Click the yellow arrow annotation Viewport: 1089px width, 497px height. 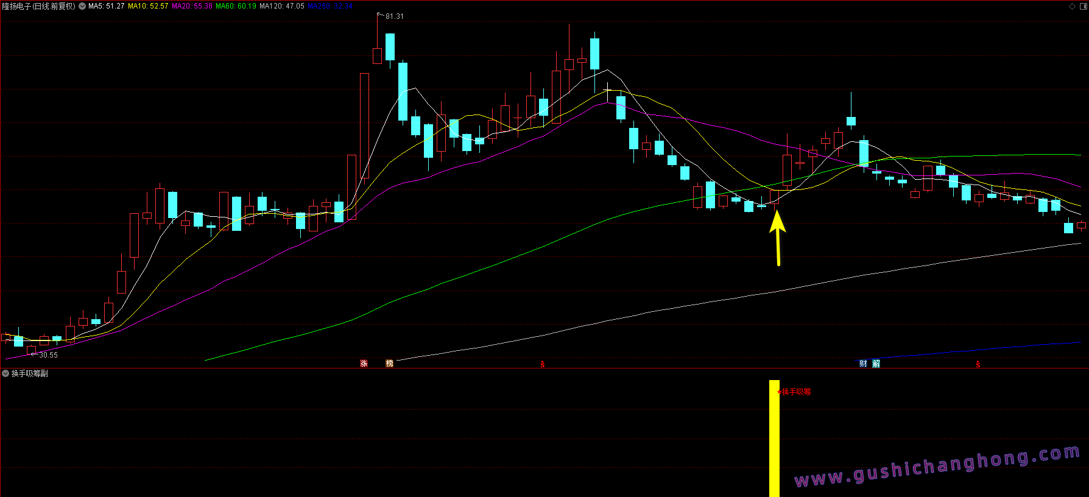click(778, 238)
